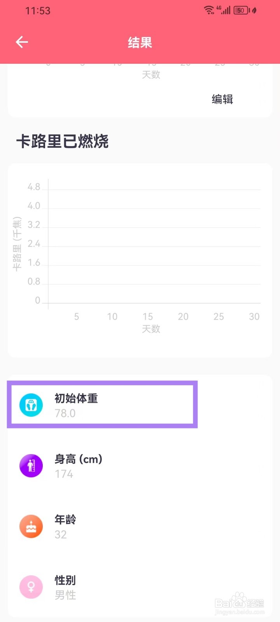Tap the scale icon for initial weight
Screen dimensions: 280x622
tap(31, 405)
